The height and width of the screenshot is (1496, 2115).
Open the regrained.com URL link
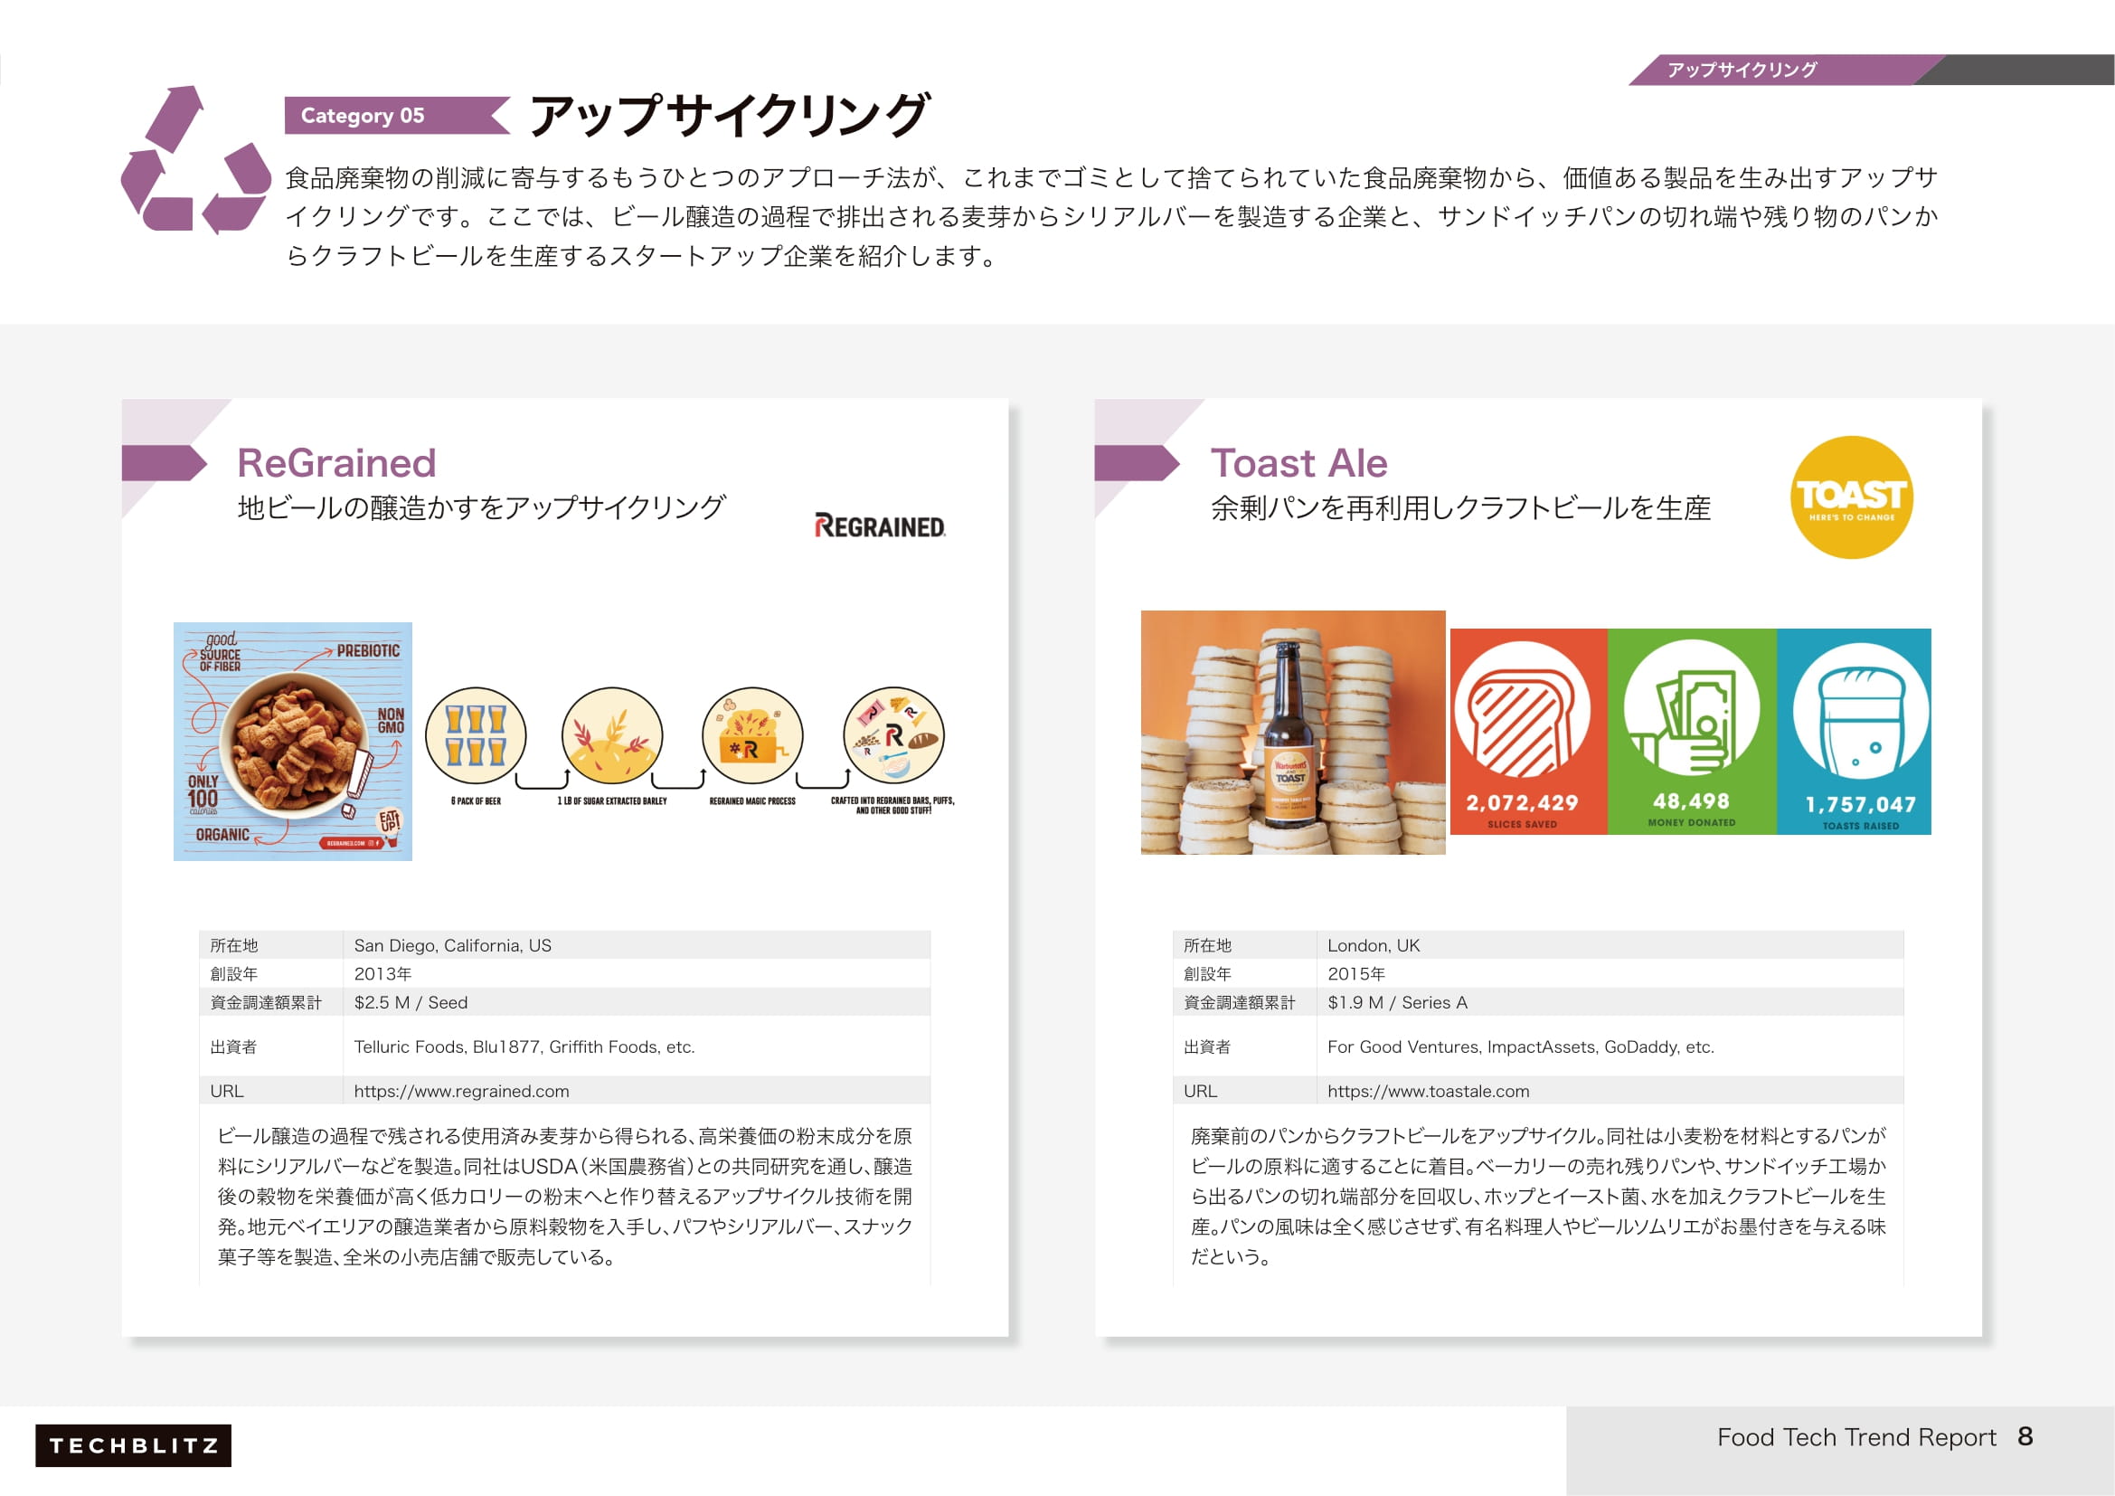(x=461, y=1091)
